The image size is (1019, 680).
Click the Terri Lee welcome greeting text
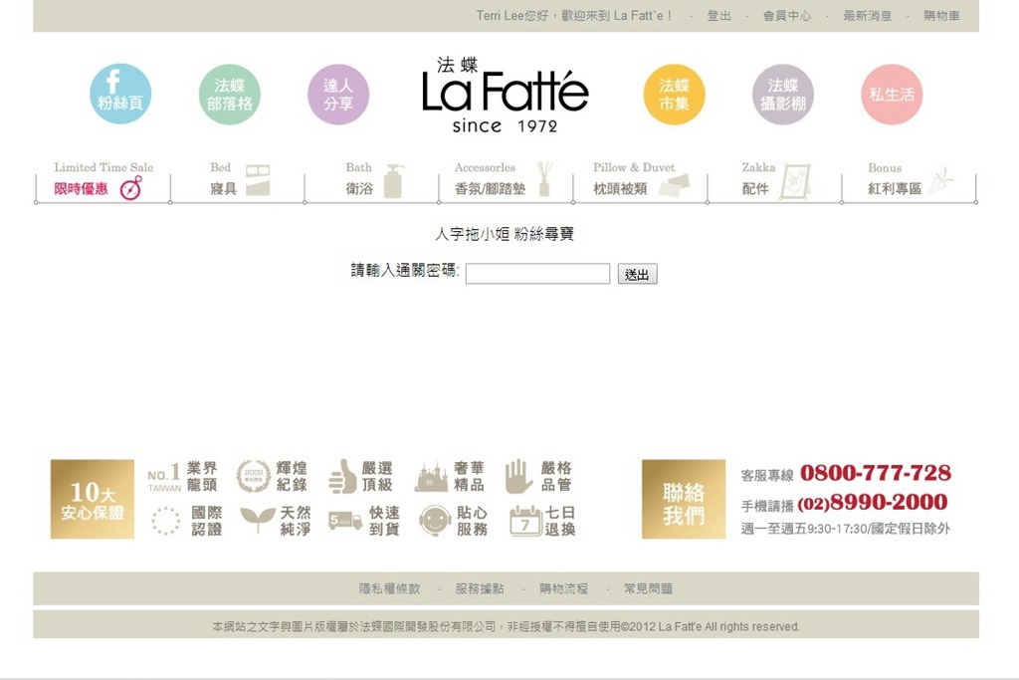[x=574, y=16]
